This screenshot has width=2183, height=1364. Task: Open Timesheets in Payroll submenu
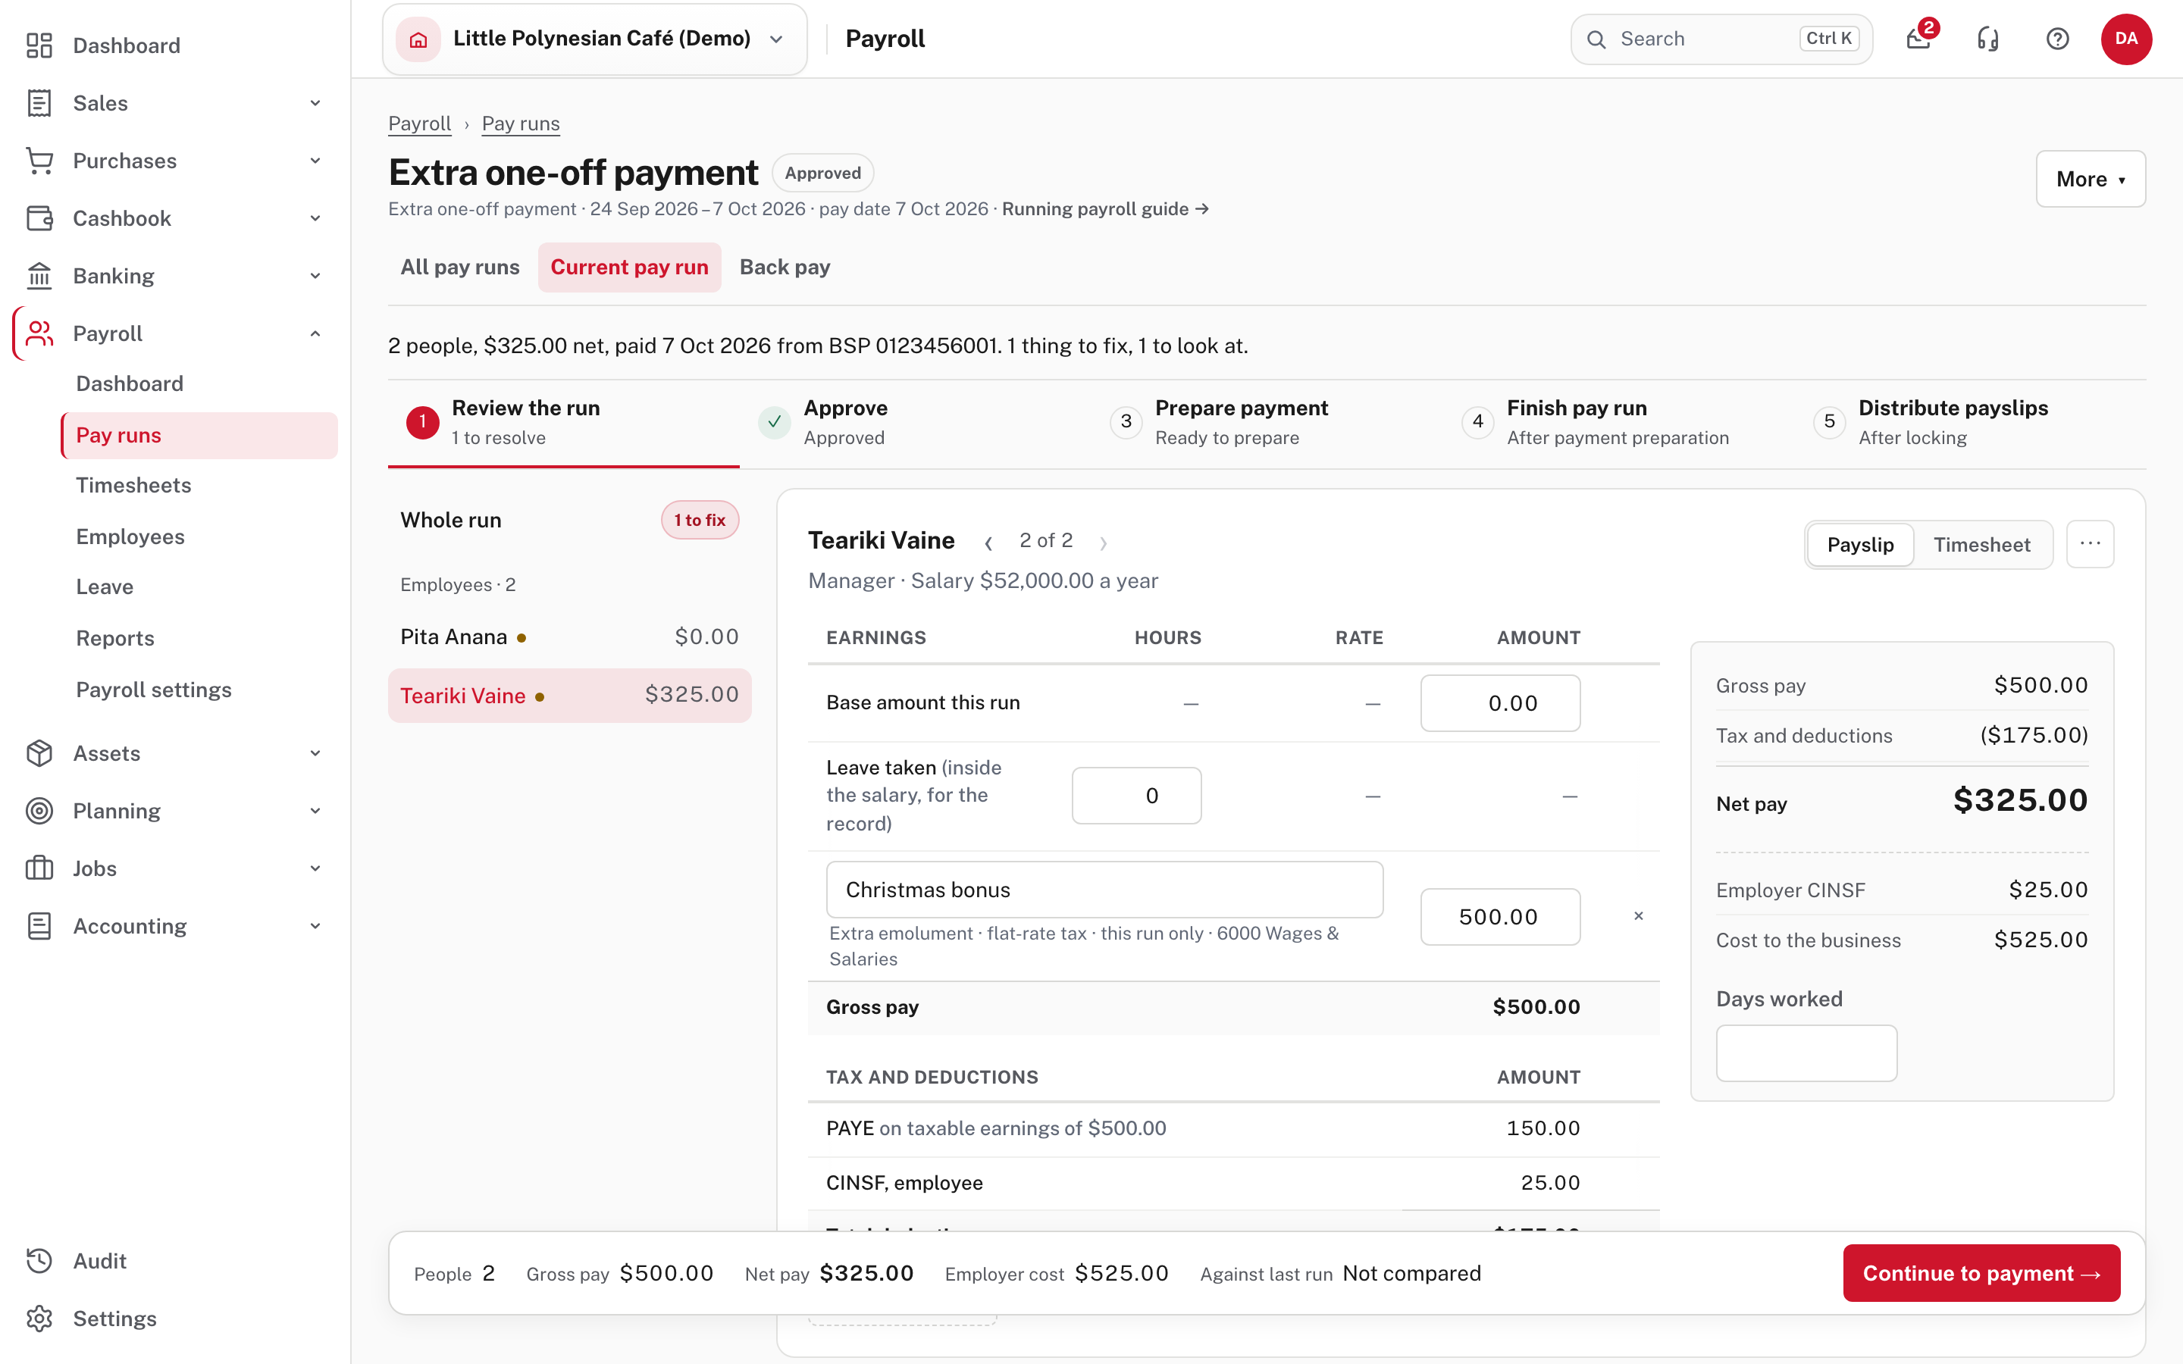click(x=199, y=485)
